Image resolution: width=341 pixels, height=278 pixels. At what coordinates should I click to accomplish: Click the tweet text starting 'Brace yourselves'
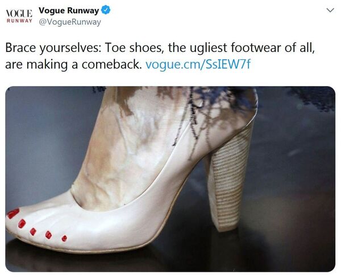160,56
